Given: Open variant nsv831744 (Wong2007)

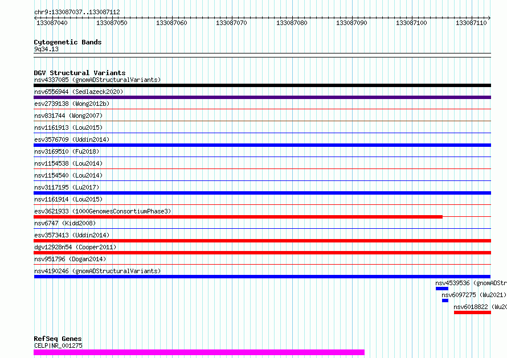Looking at the screenshot, I should [68, 116].
